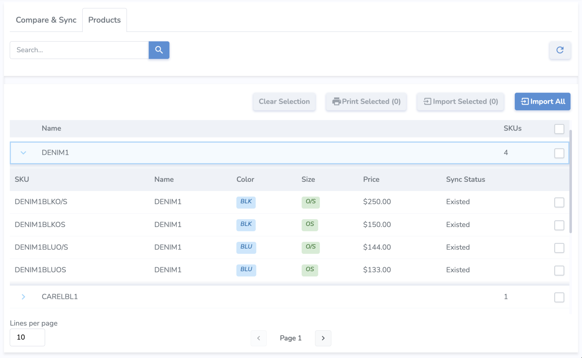Click the Import All icon
This screenshot has height=358, width=582.
[525, 102]
